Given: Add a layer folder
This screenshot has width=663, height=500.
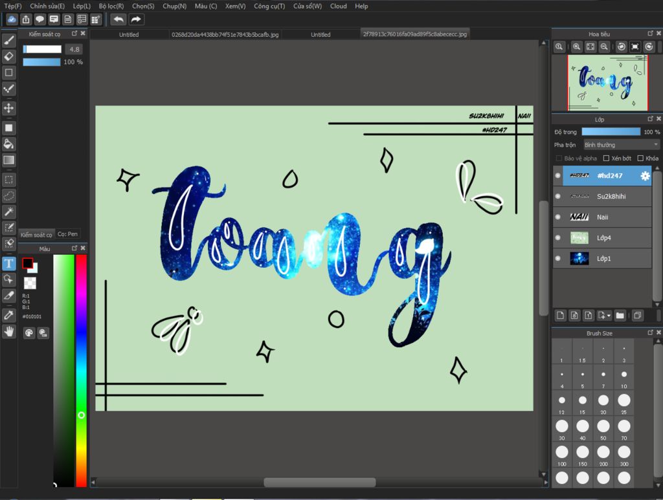Looking at the screenshot, I should (x=620, y=316).
